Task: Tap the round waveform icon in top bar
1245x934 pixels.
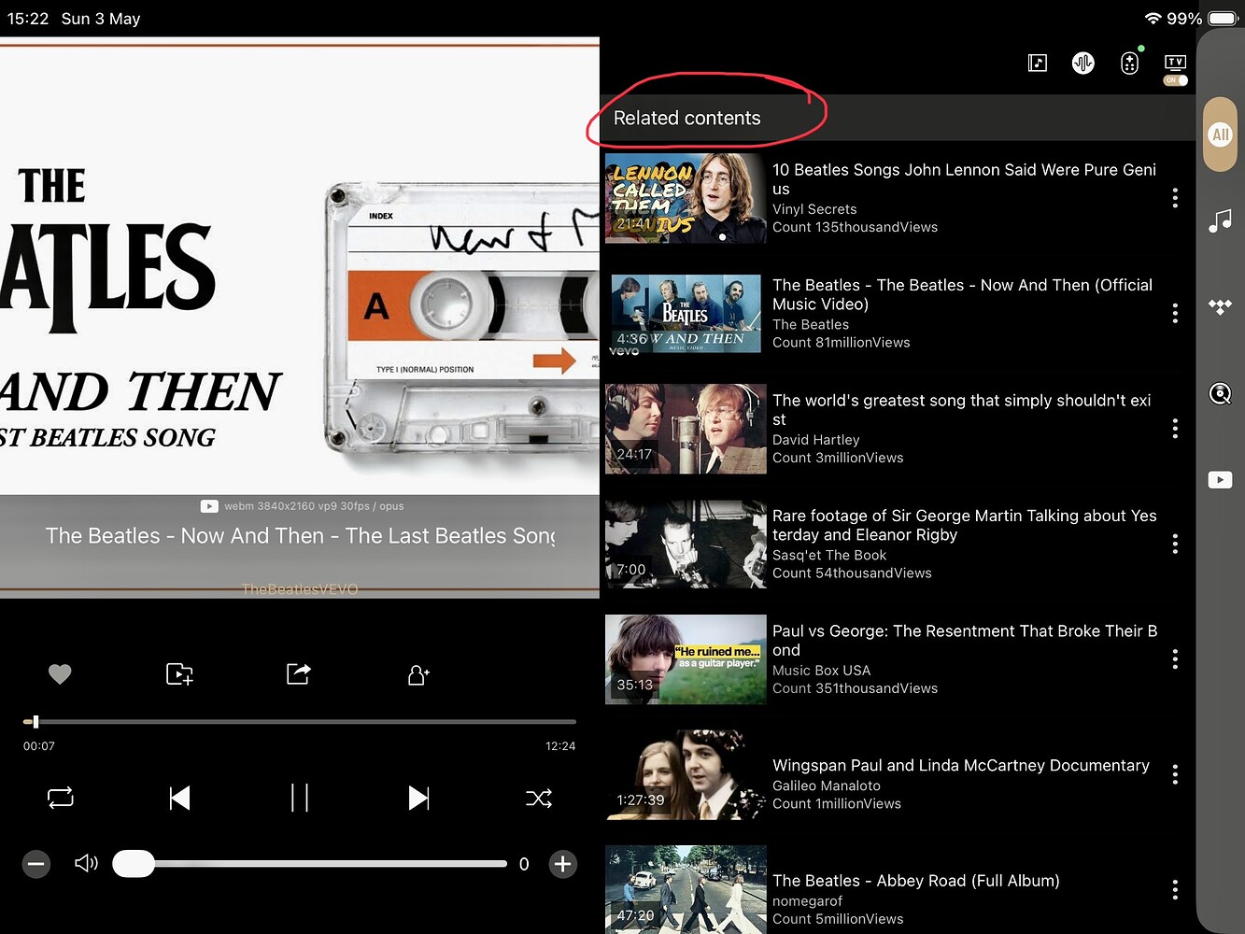Action: click(x=1082, y=63)
